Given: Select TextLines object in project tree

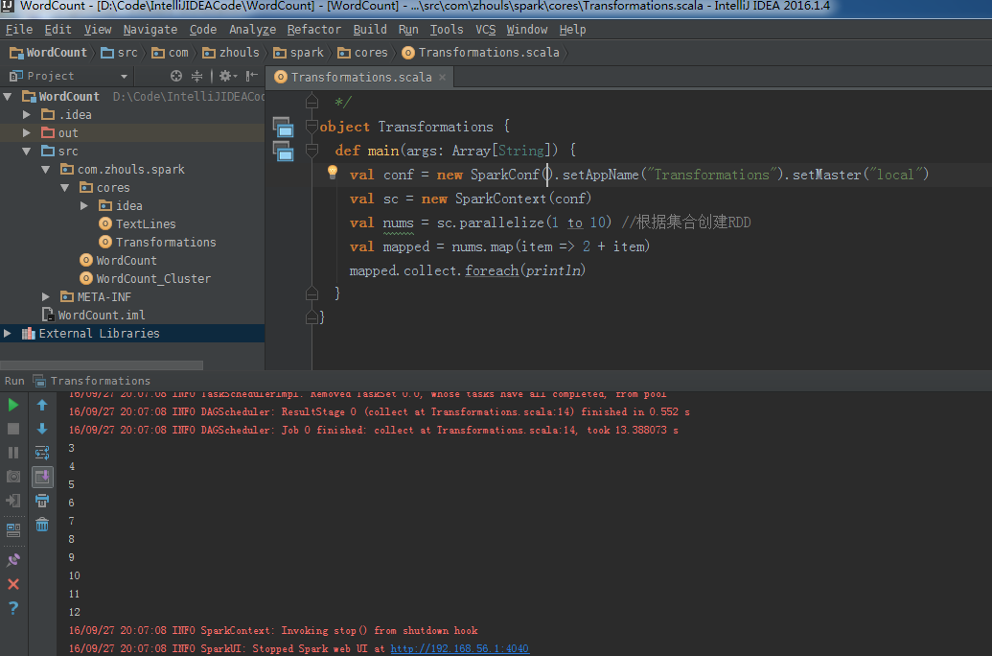Looking at the screenshot, I should (137, 224).
